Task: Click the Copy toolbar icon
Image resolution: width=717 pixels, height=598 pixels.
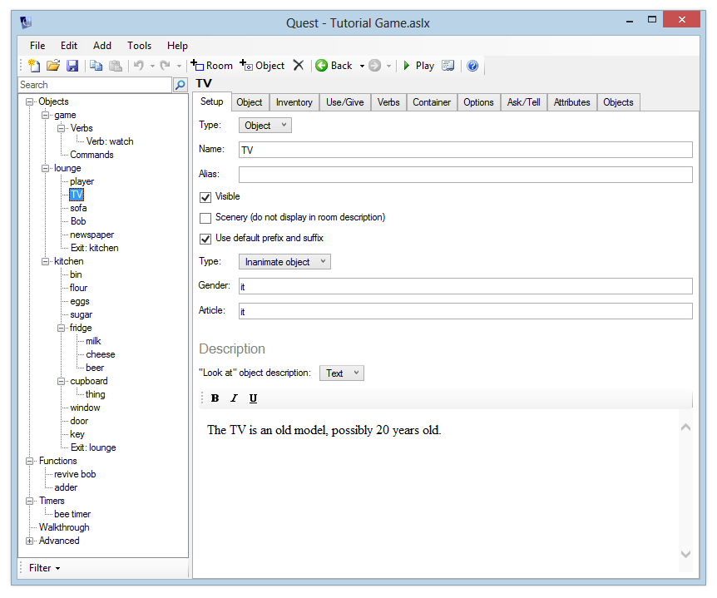Action: (96, 66)
